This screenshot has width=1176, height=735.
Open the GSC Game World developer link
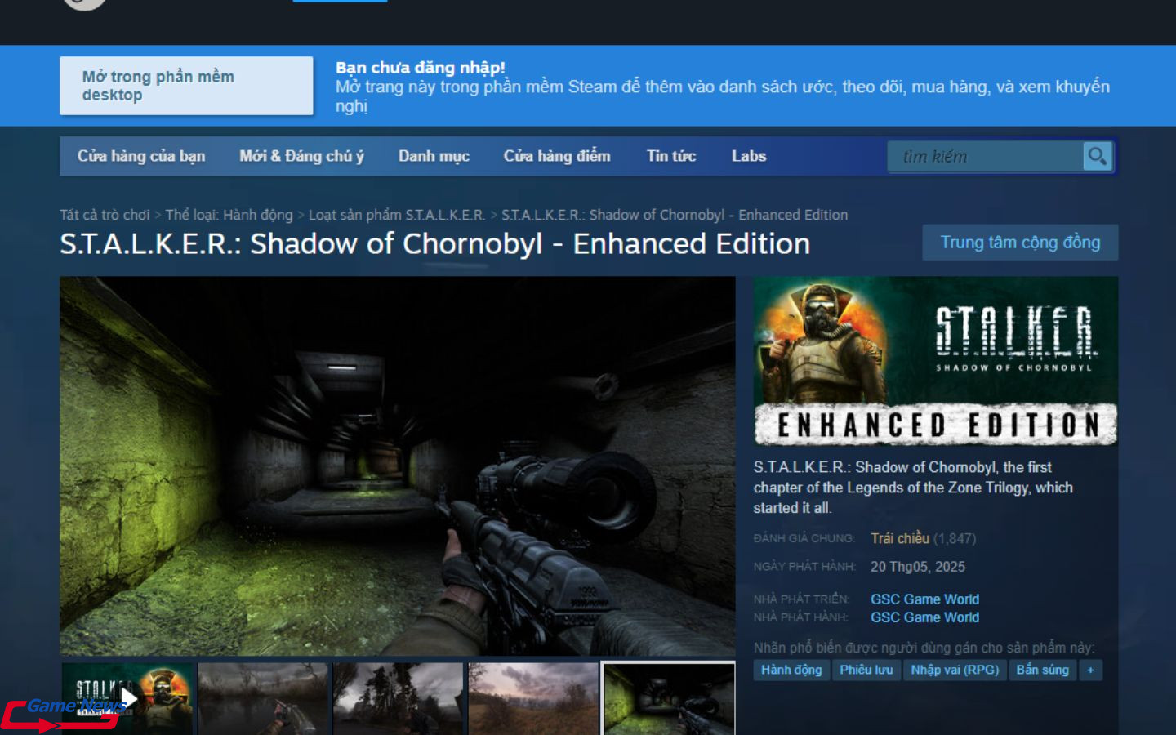(x=924, y=599)
